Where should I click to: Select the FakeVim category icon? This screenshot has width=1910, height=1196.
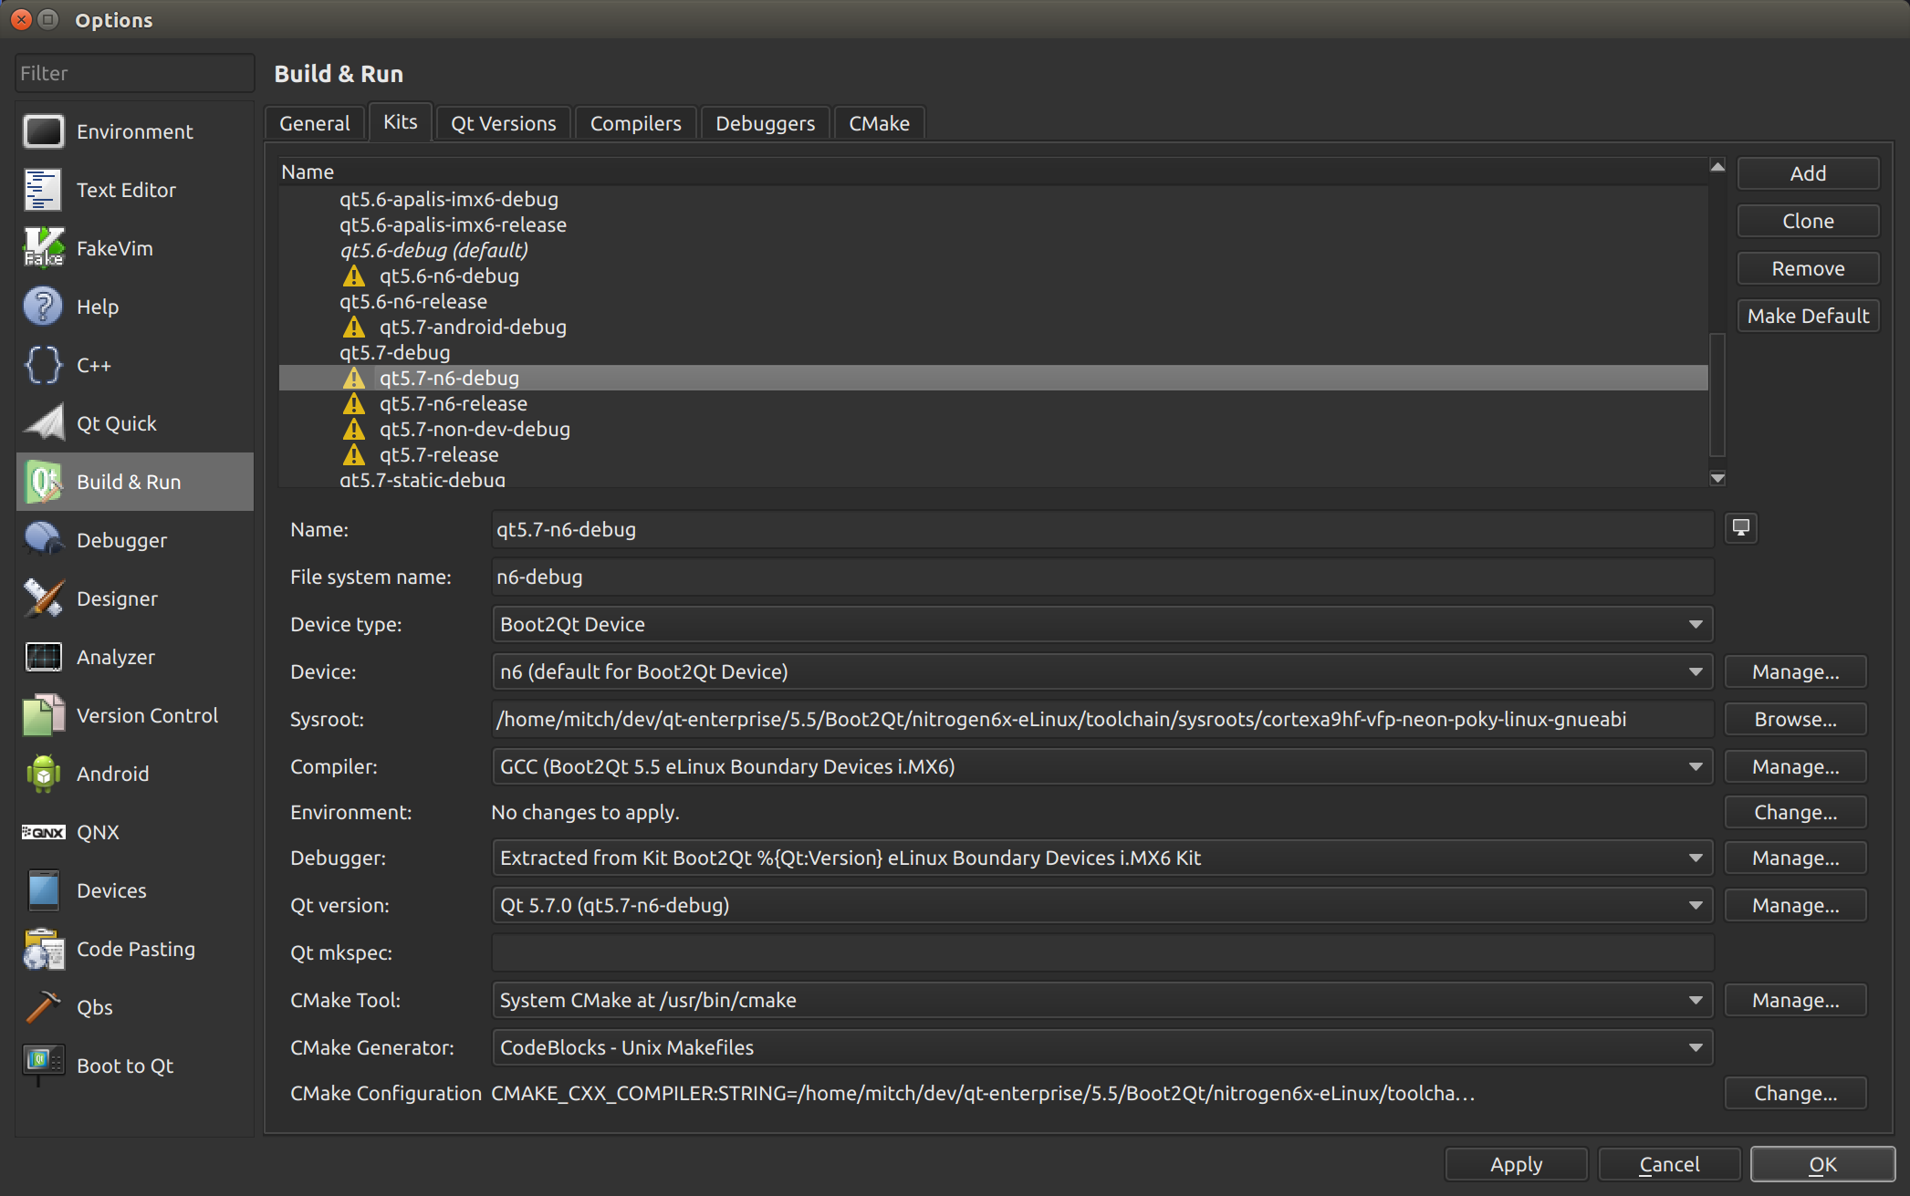click(43, 248)
